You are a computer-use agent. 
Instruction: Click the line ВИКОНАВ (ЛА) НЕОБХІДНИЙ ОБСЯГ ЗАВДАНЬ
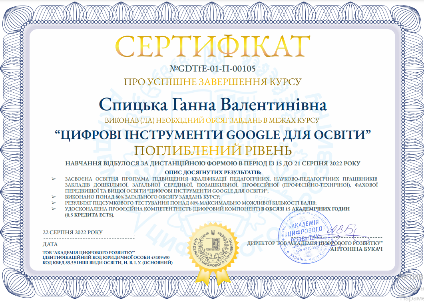pos(212,120)
